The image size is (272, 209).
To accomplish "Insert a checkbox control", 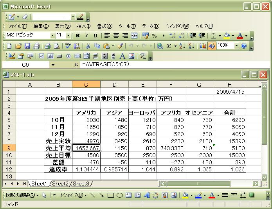I will [x=41, y=56].
